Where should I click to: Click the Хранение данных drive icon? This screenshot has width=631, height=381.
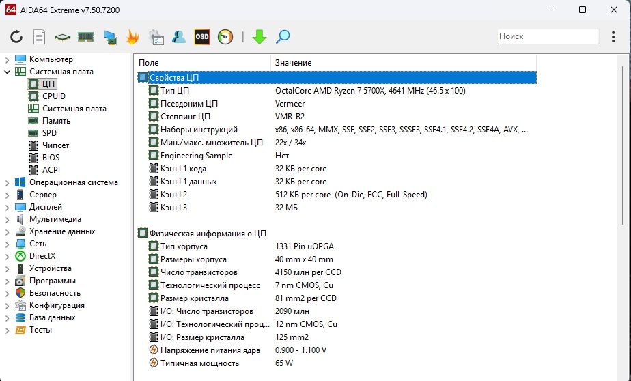pos(20,231)
